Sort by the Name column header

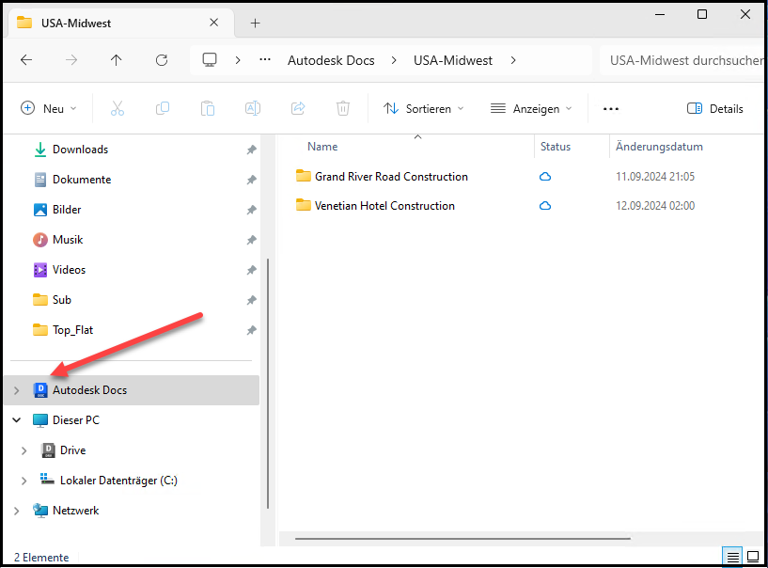point(322,147)
